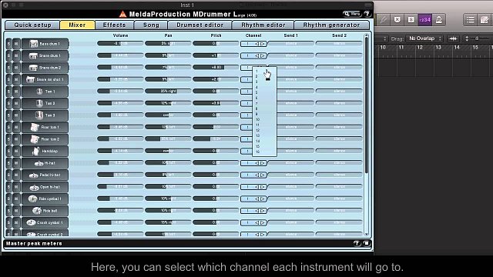
Task: Click bar 12 on the Logic timeline ruler
Action: [x=420, y=48]
